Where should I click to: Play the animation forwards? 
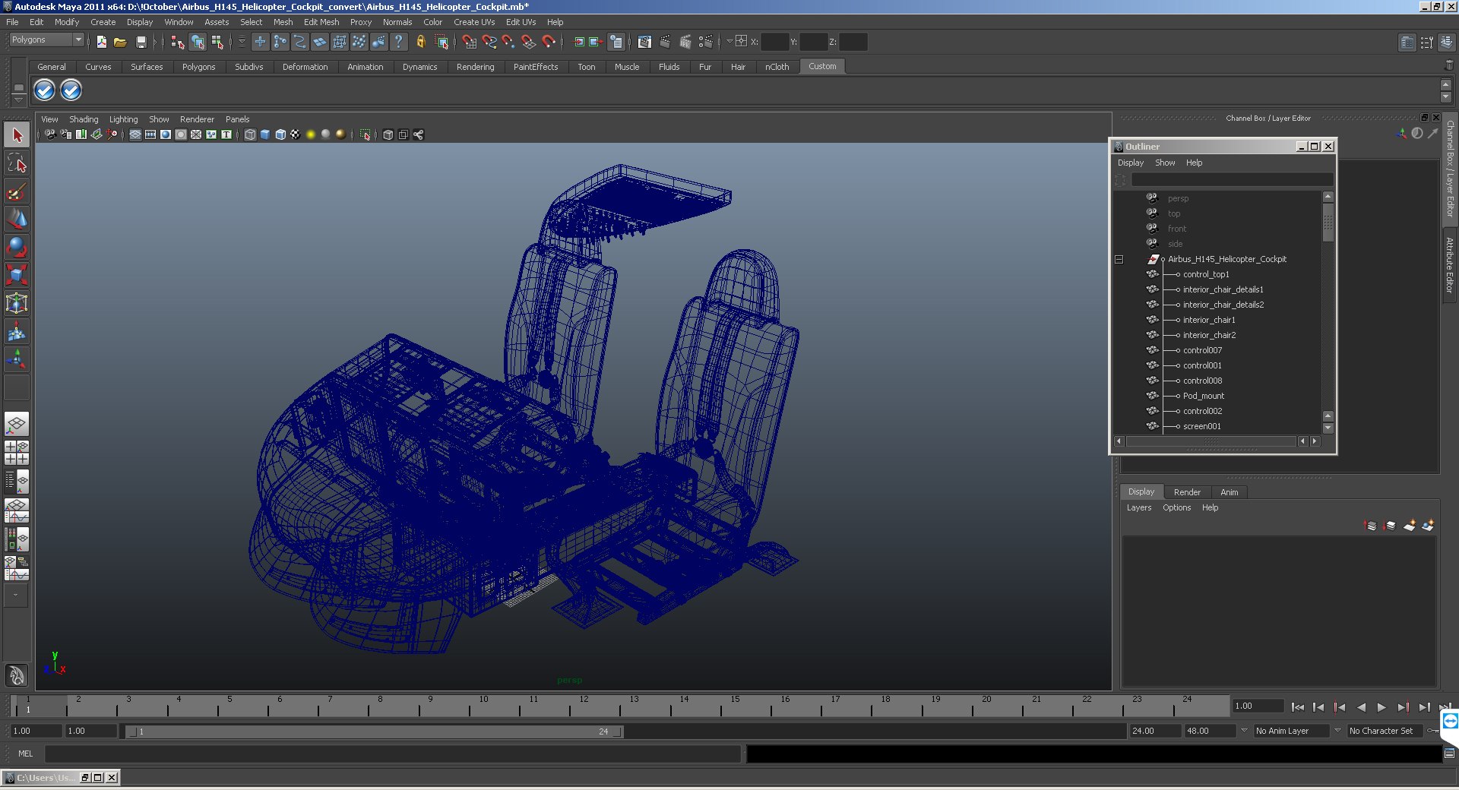click(1381, 707)
